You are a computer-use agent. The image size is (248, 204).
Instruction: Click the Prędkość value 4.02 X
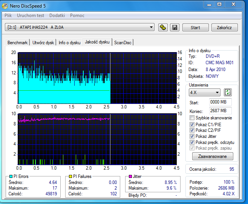[x=228, y=194]
